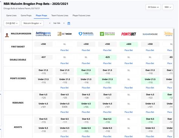This screenshot has width=179, height=138.
Task: Go to next date with right arrow
Action: pos(64,23)
